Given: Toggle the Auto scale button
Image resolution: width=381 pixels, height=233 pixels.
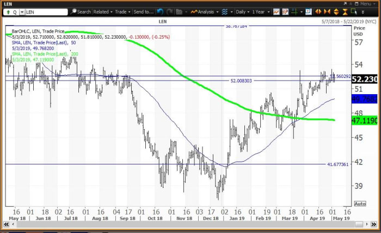Looking at the screenshot, I should coord(360,203).
